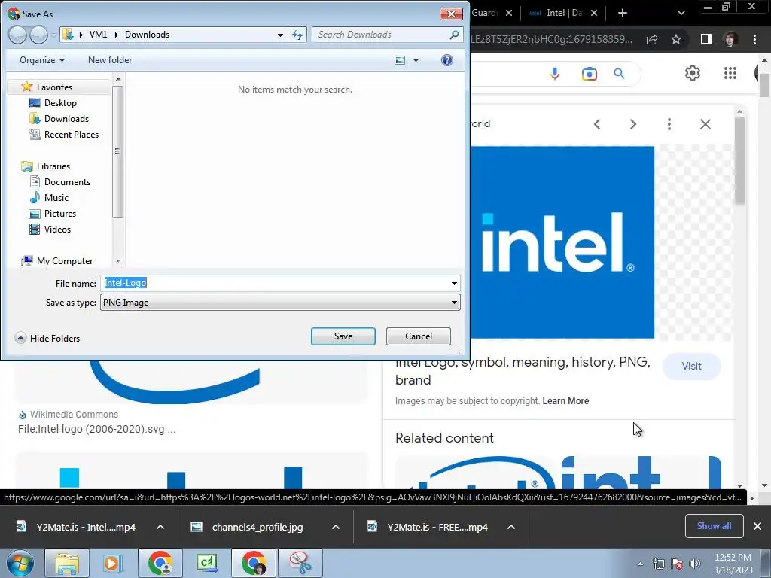Open the Google apps grid

point(730,73)
